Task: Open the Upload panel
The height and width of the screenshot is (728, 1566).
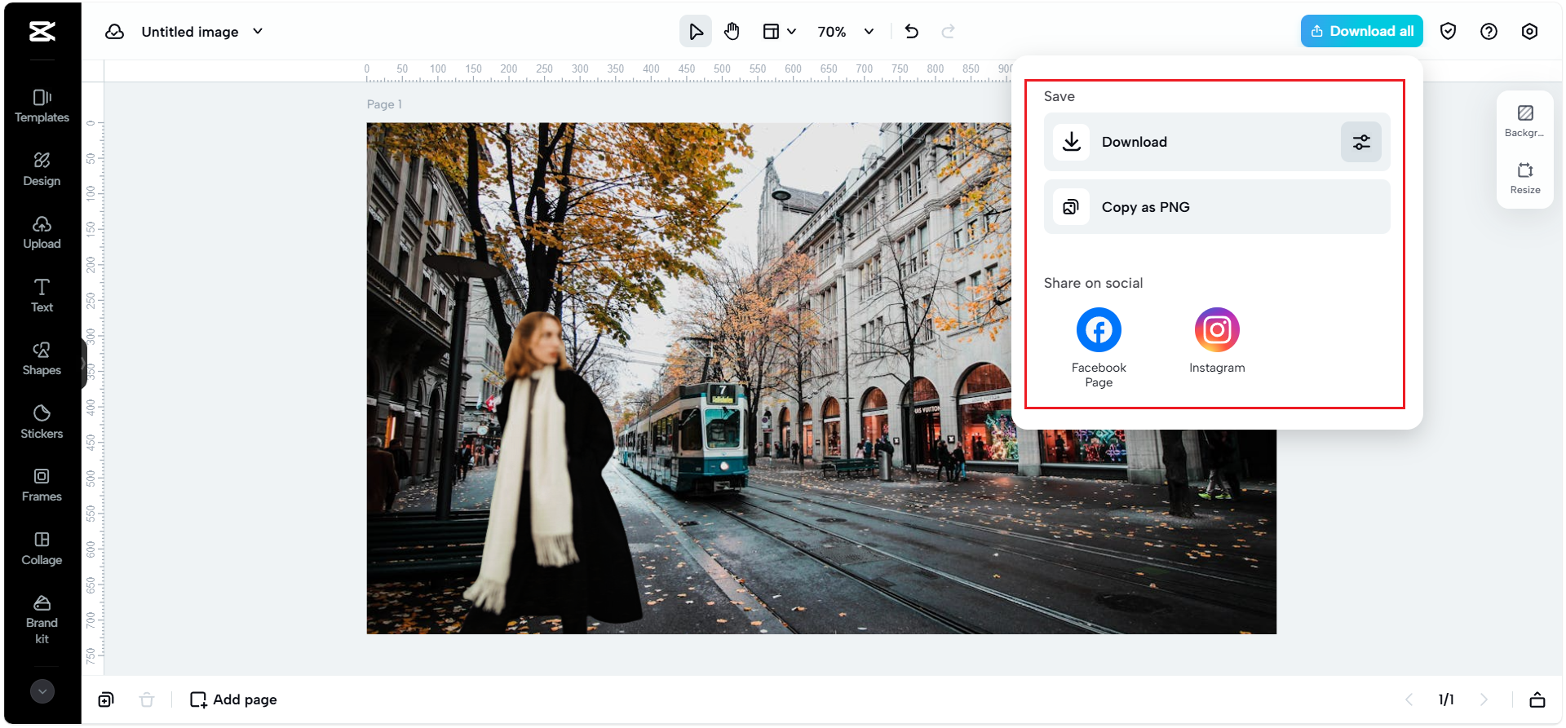Action: coord(42,232)
